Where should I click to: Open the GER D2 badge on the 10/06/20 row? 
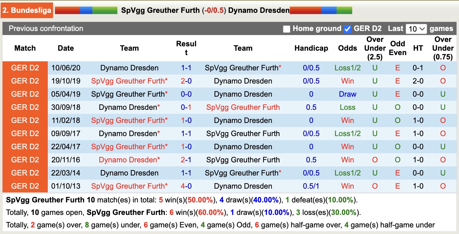[25, 68]
